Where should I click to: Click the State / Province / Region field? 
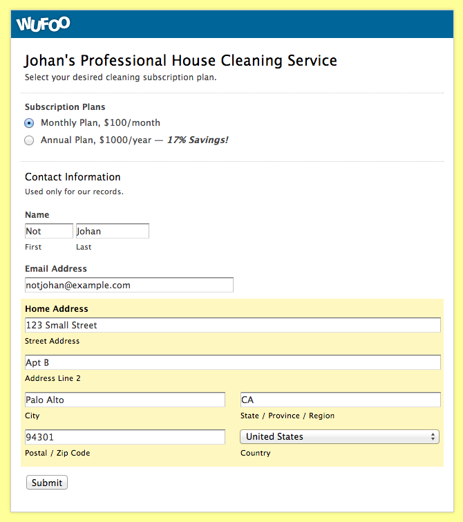tap(340, 400)
